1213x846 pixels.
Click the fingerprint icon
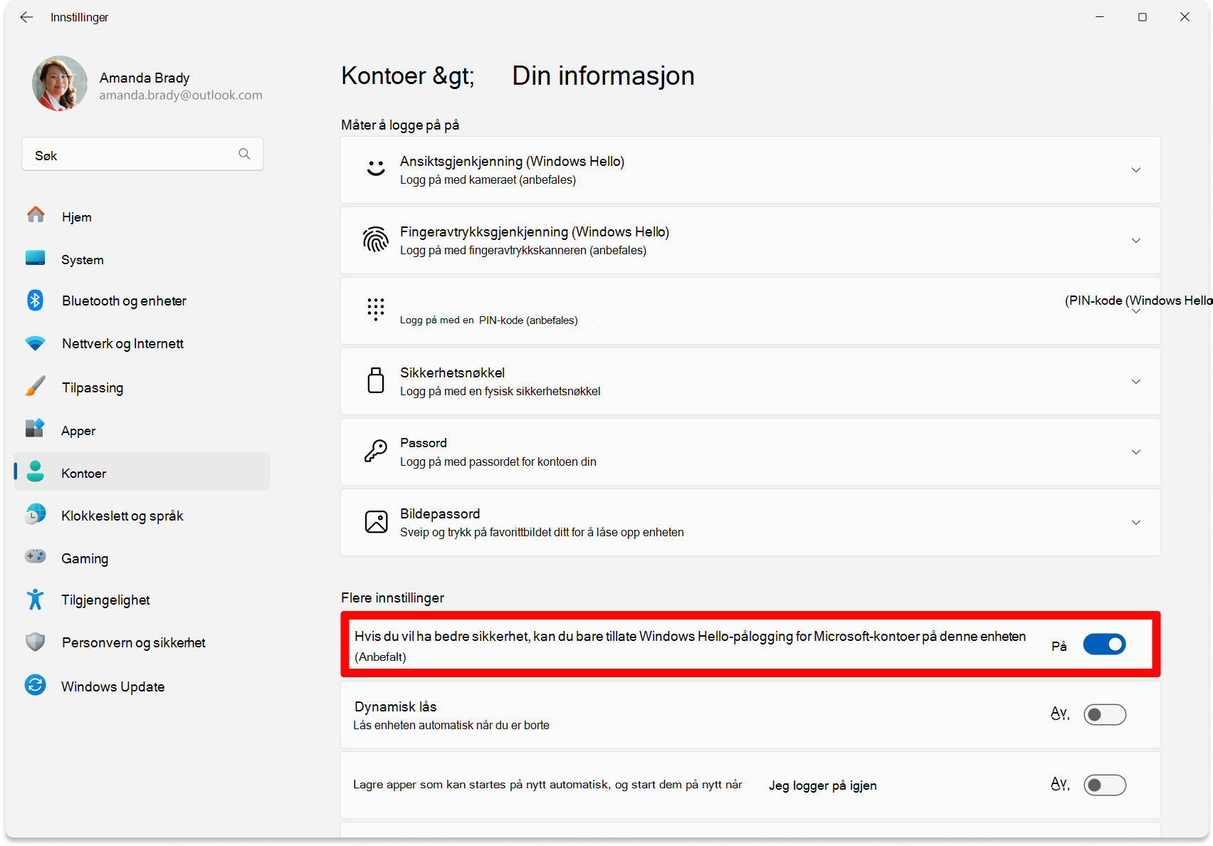[376, 240]
